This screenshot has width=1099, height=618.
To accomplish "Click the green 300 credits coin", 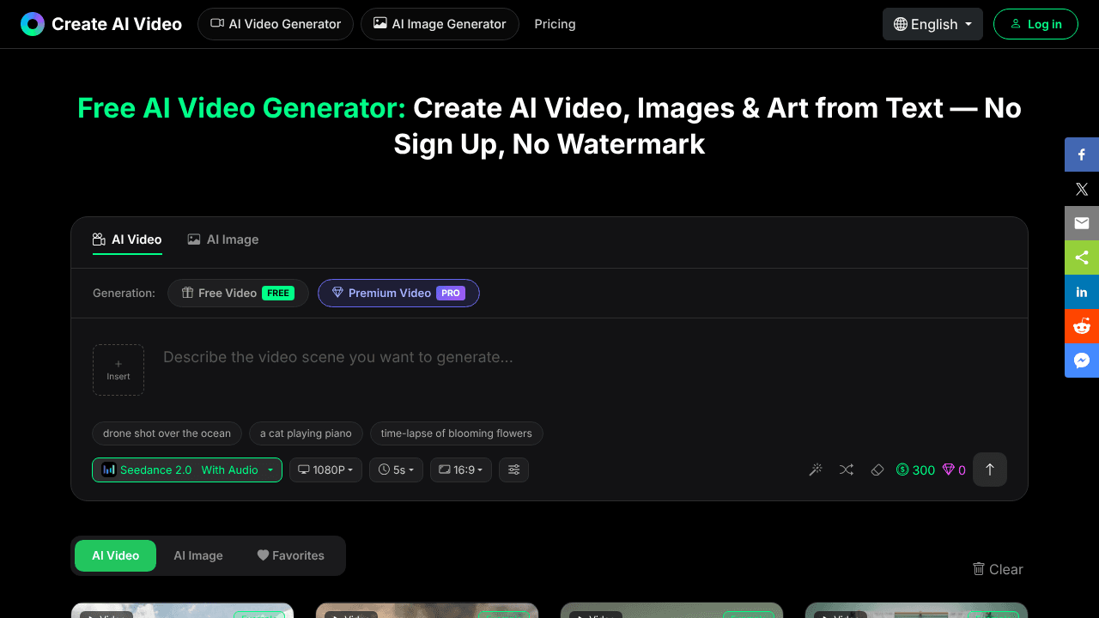I will coord(915,470).
